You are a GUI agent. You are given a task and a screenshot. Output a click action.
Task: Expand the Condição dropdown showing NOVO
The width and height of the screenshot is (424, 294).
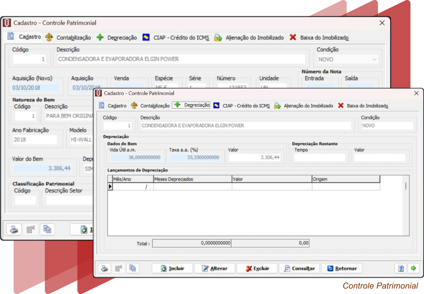click(x=374, y=59)
